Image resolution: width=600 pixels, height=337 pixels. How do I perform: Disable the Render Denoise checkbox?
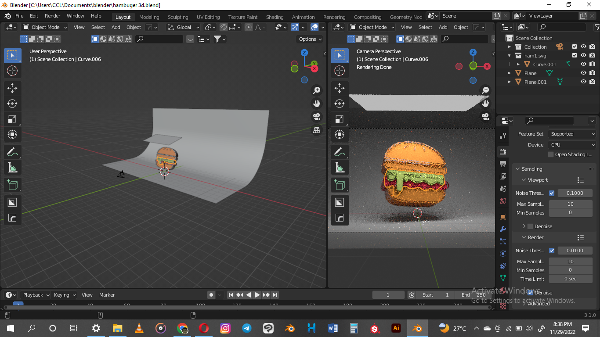pos(530,293)
